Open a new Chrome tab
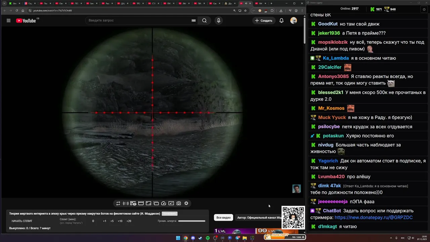 271,3
